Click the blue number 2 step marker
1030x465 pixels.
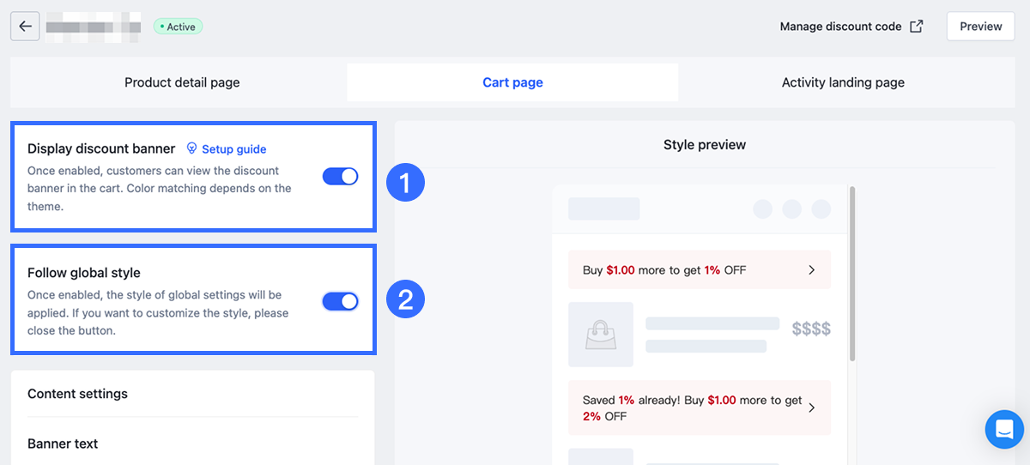coord(405,299)
